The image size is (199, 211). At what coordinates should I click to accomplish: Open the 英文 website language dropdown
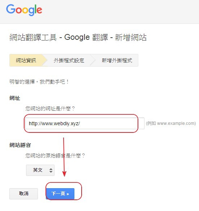coord(40,170)
